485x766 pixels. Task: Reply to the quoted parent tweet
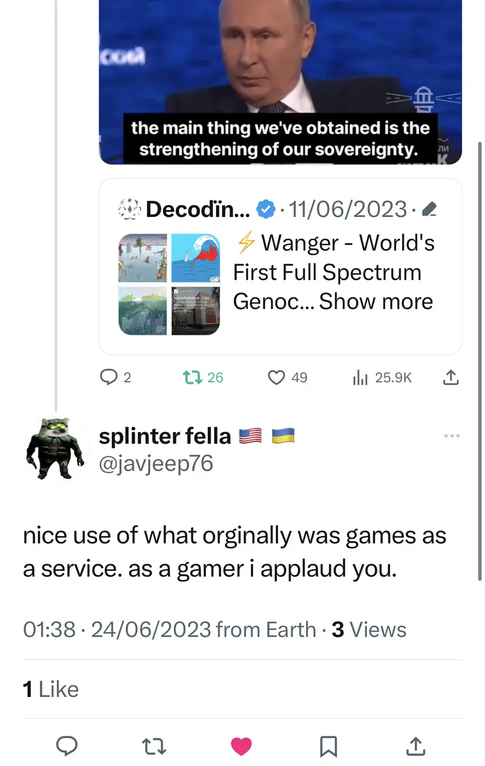[107, 378]
